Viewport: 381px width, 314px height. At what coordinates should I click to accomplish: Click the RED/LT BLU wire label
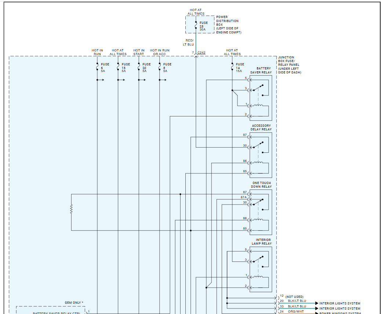[x=189, y=43]
